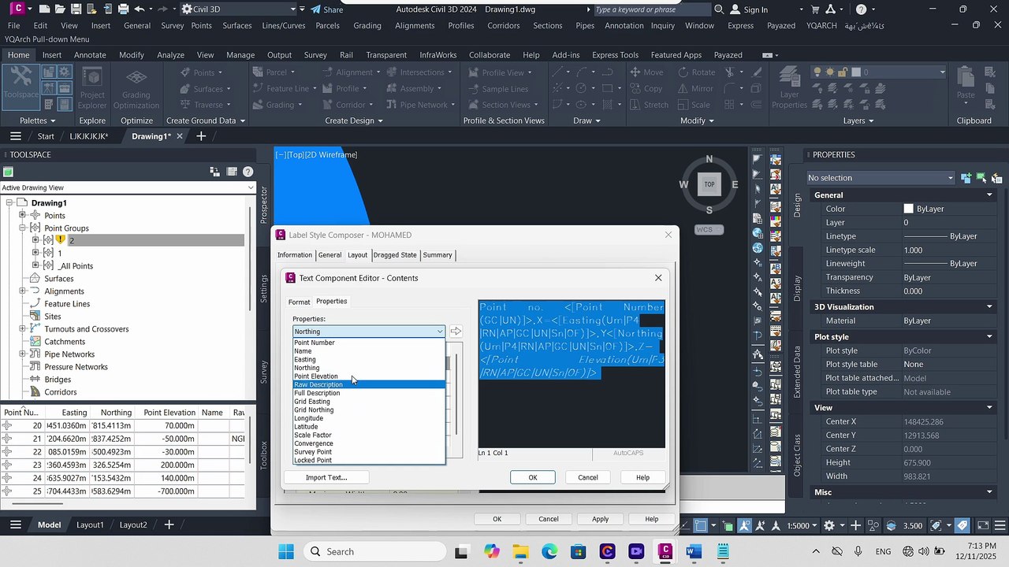Image resolution: width=1009 pixels, height=567 pixels.
Task: Open File Explorer from the taskbar
Action: (520, 551)
